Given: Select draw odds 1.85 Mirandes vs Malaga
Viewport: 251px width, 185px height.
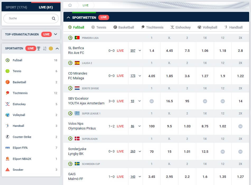Looking at the screenshot, I should coord(169,76).
